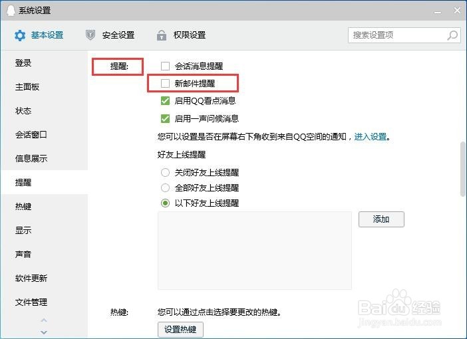Select 以下好友上线提醒 radio option
The width and height of the screenshot is (467, 339).
click(x=165, y=203)
